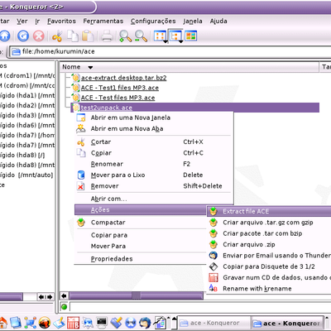This screenshot has height=331, width=331.
Task: Click the Paste clipboard toolbar icon
Action: point(89,36)
